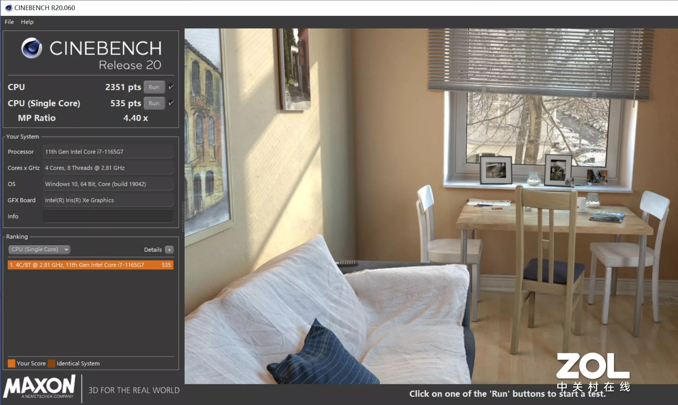The width and height of the screenshot is (678, 405).
Task: Click the OS field showing Windows 10
Action: (108, 184)
